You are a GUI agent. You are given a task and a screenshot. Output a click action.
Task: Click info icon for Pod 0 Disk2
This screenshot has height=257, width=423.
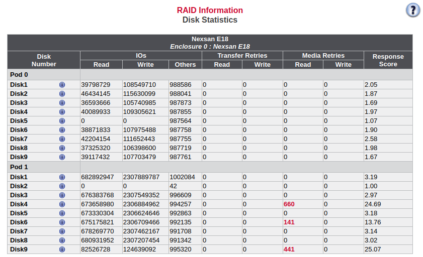click(62, 94)
